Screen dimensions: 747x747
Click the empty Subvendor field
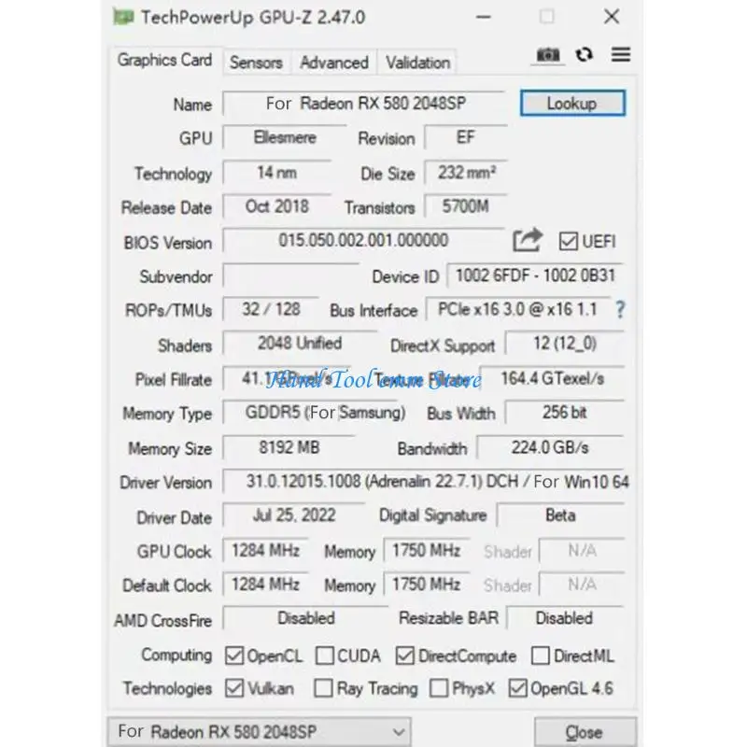pos(291,275)
